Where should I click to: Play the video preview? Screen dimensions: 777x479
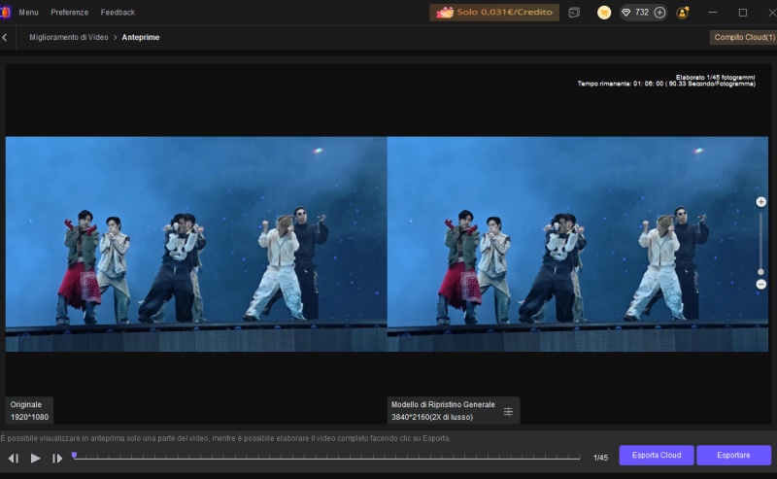pos(35,459)
